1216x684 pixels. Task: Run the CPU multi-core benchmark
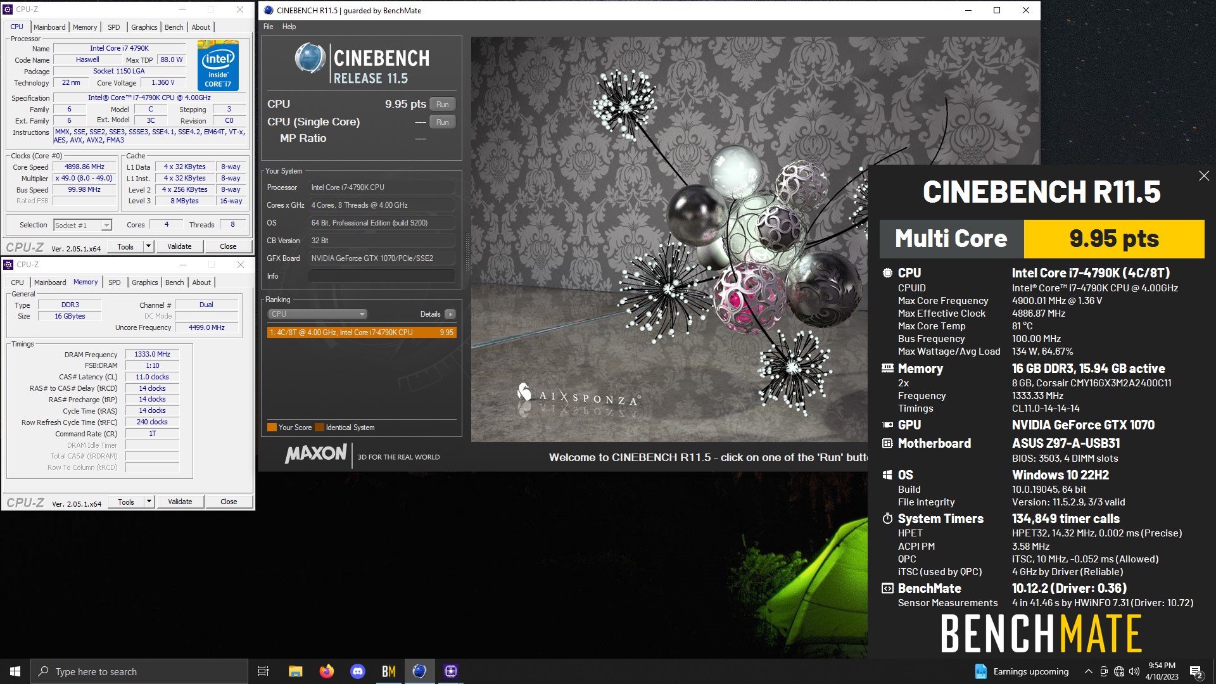pyautogui.click(x=442, y=104)
